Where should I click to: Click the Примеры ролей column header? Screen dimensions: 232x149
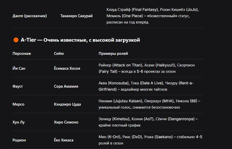pos(113,54)
